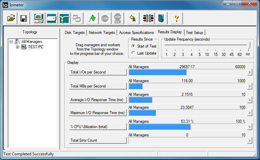
Task: Open arrow next to Total I/Os per Second bar
Action: click(x=250, y=72)
